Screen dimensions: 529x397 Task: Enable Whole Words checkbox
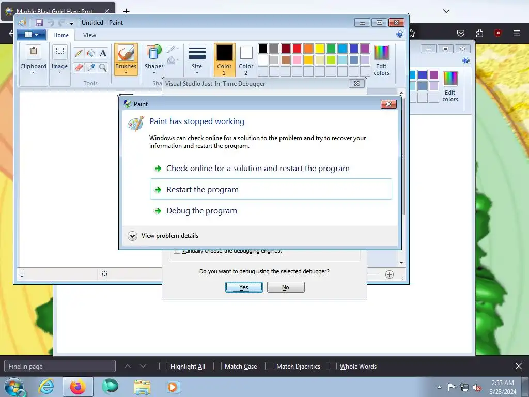click(333, 367)
